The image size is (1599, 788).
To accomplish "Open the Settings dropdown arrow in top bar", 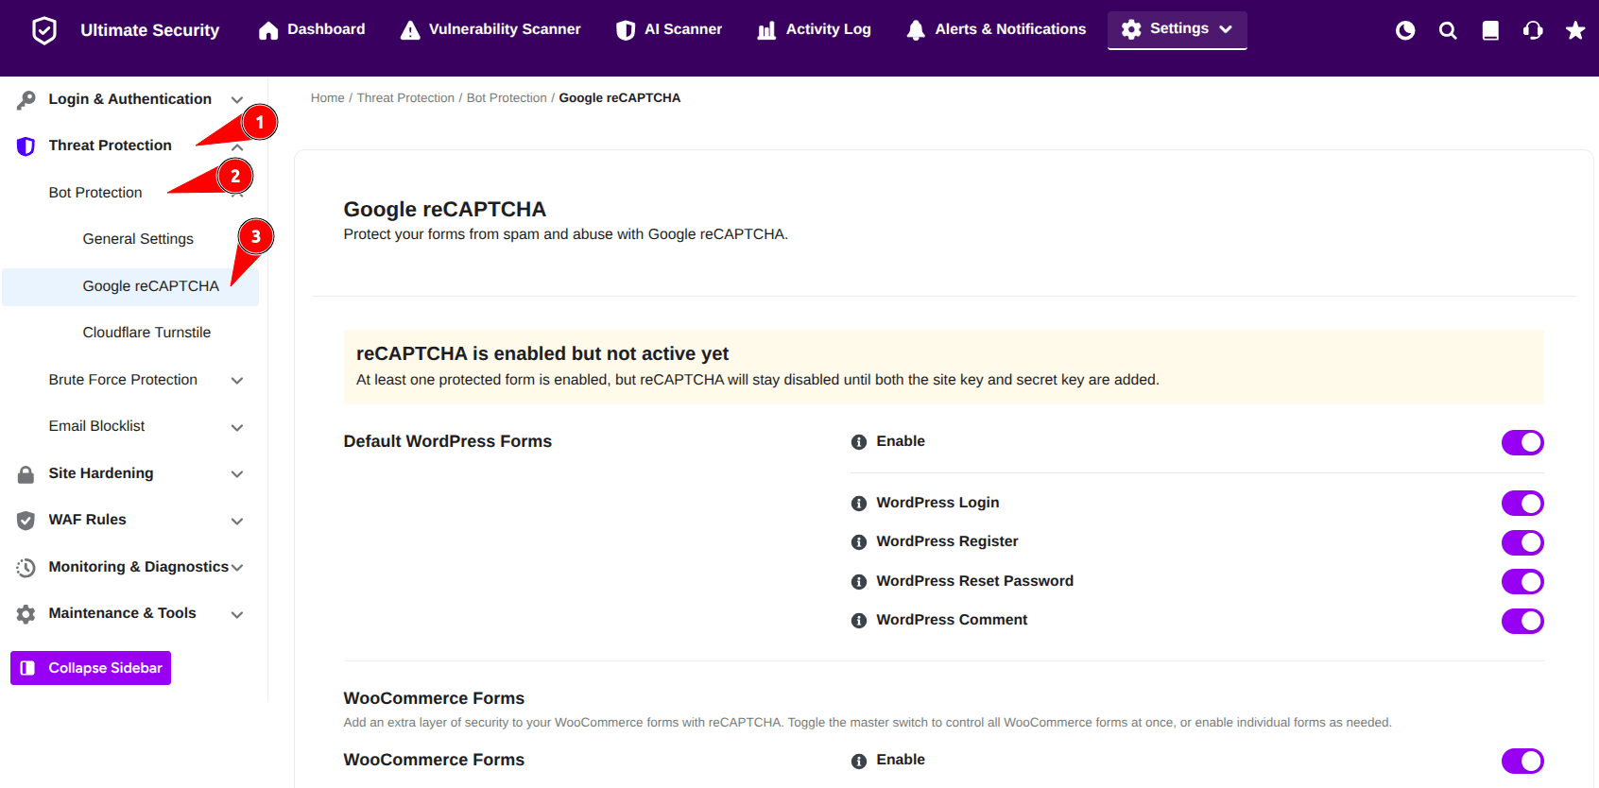I will pyautogui.click(x=1226, y=29).
